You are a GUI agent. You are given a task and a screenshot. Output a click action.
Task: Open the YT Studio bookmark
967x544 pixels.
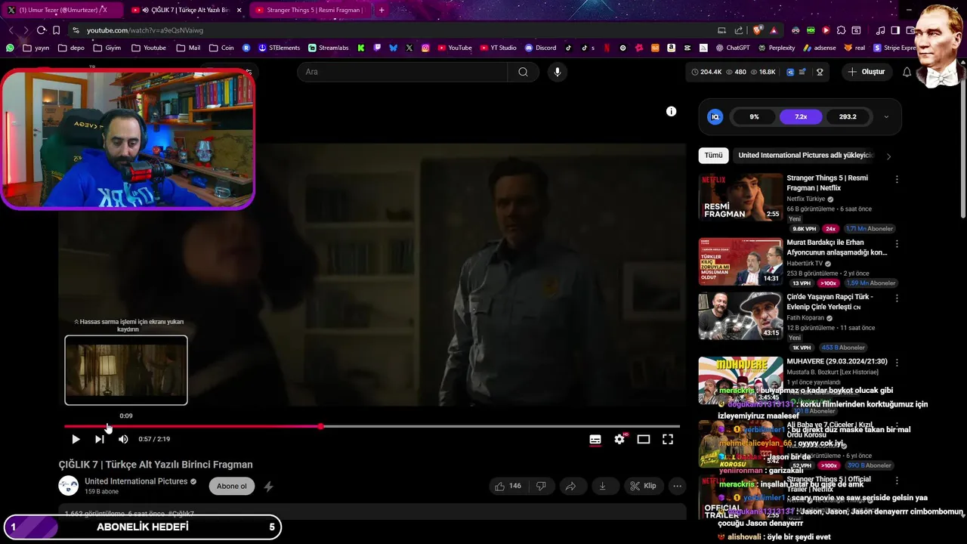point(498,48)
